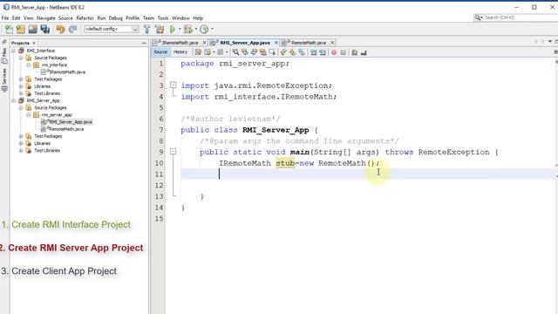Collapse the main method fold at line 9
Screen dimensions: 558x314
pos(173,152)
